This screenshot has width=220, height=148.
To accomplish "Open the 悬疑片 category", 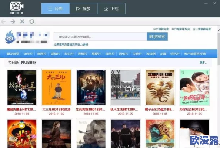I will 96,54.
